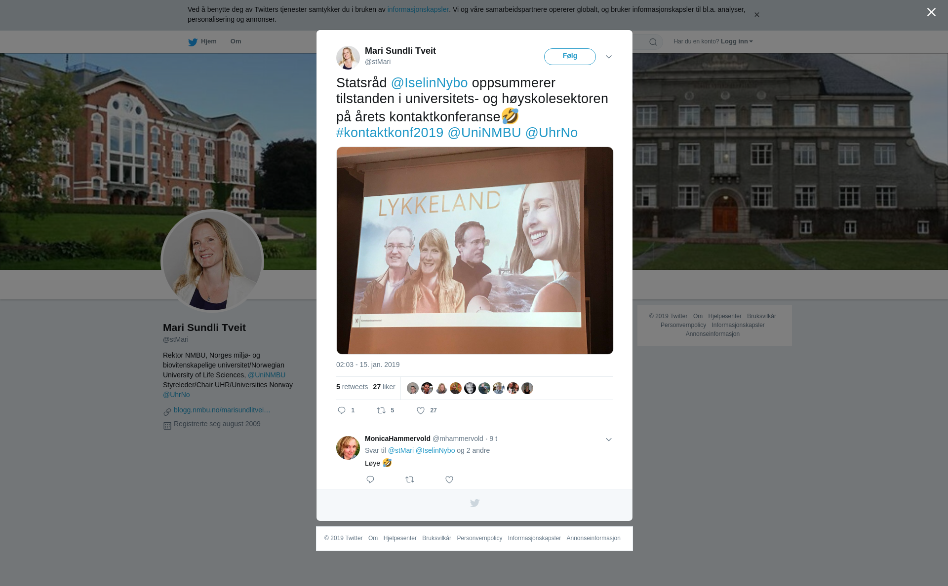Viewport: 948px width, 586px height.
Task: Open the @IselinNybo mention in tweet
Action: pos(429,83)
